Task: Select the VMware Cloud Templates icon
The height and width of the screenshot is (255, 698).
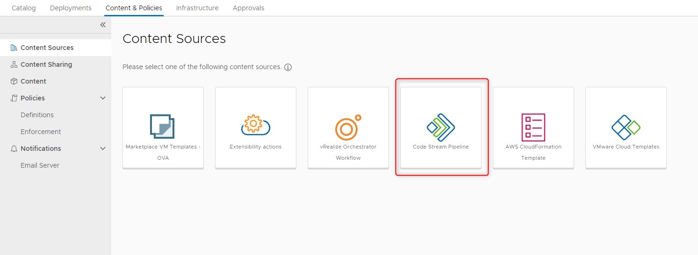Action: click(x=626, y=127)
